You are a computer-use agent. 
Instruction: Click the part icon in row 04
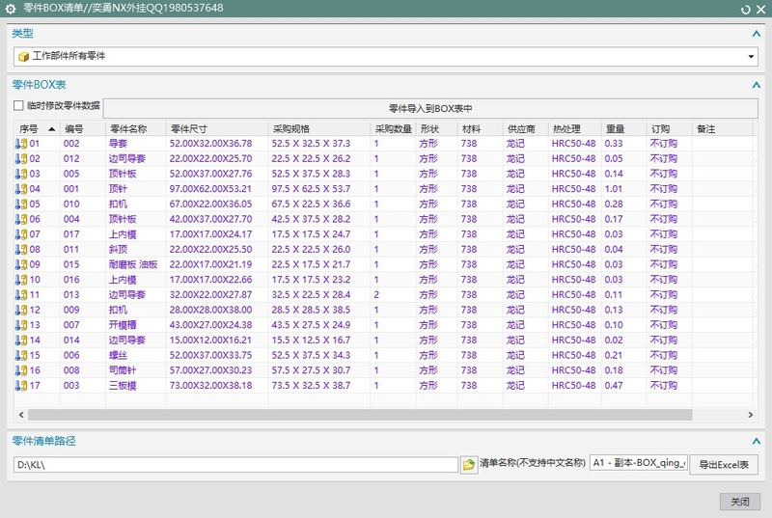point(21,189)
